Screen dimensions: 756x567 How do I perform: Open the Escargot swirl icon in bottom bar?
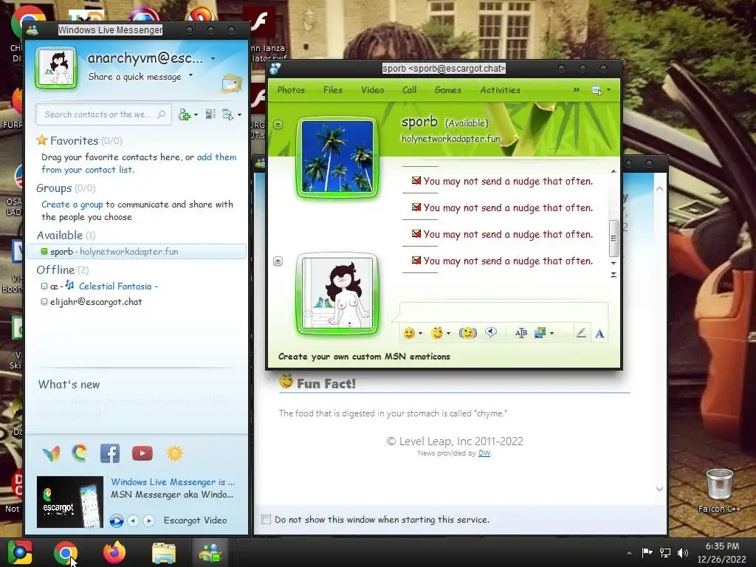[x=80, y=453]
